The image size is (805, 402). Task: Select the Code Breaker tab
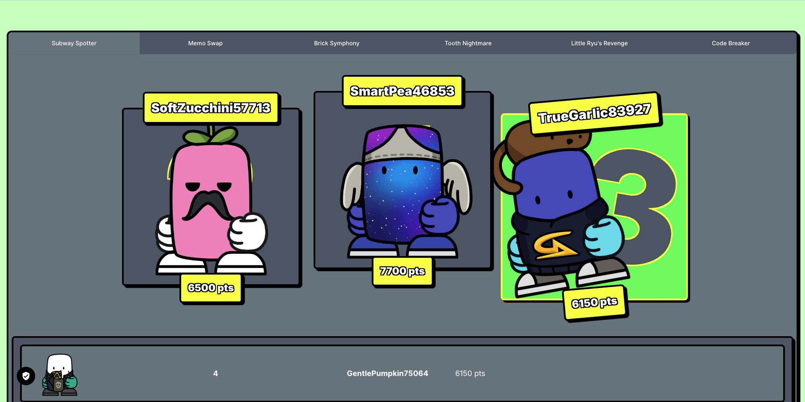coord(730,43)
